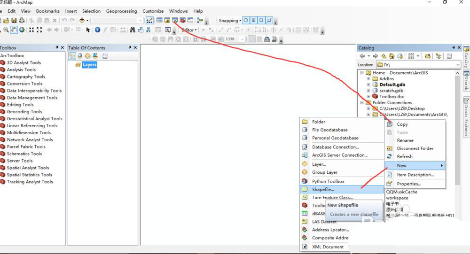
Task: Click the Search vertical side tab
Action: tap(466, 81)
